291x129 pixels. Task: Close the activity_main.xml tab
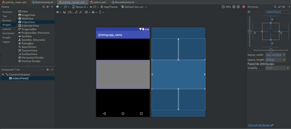28,2
